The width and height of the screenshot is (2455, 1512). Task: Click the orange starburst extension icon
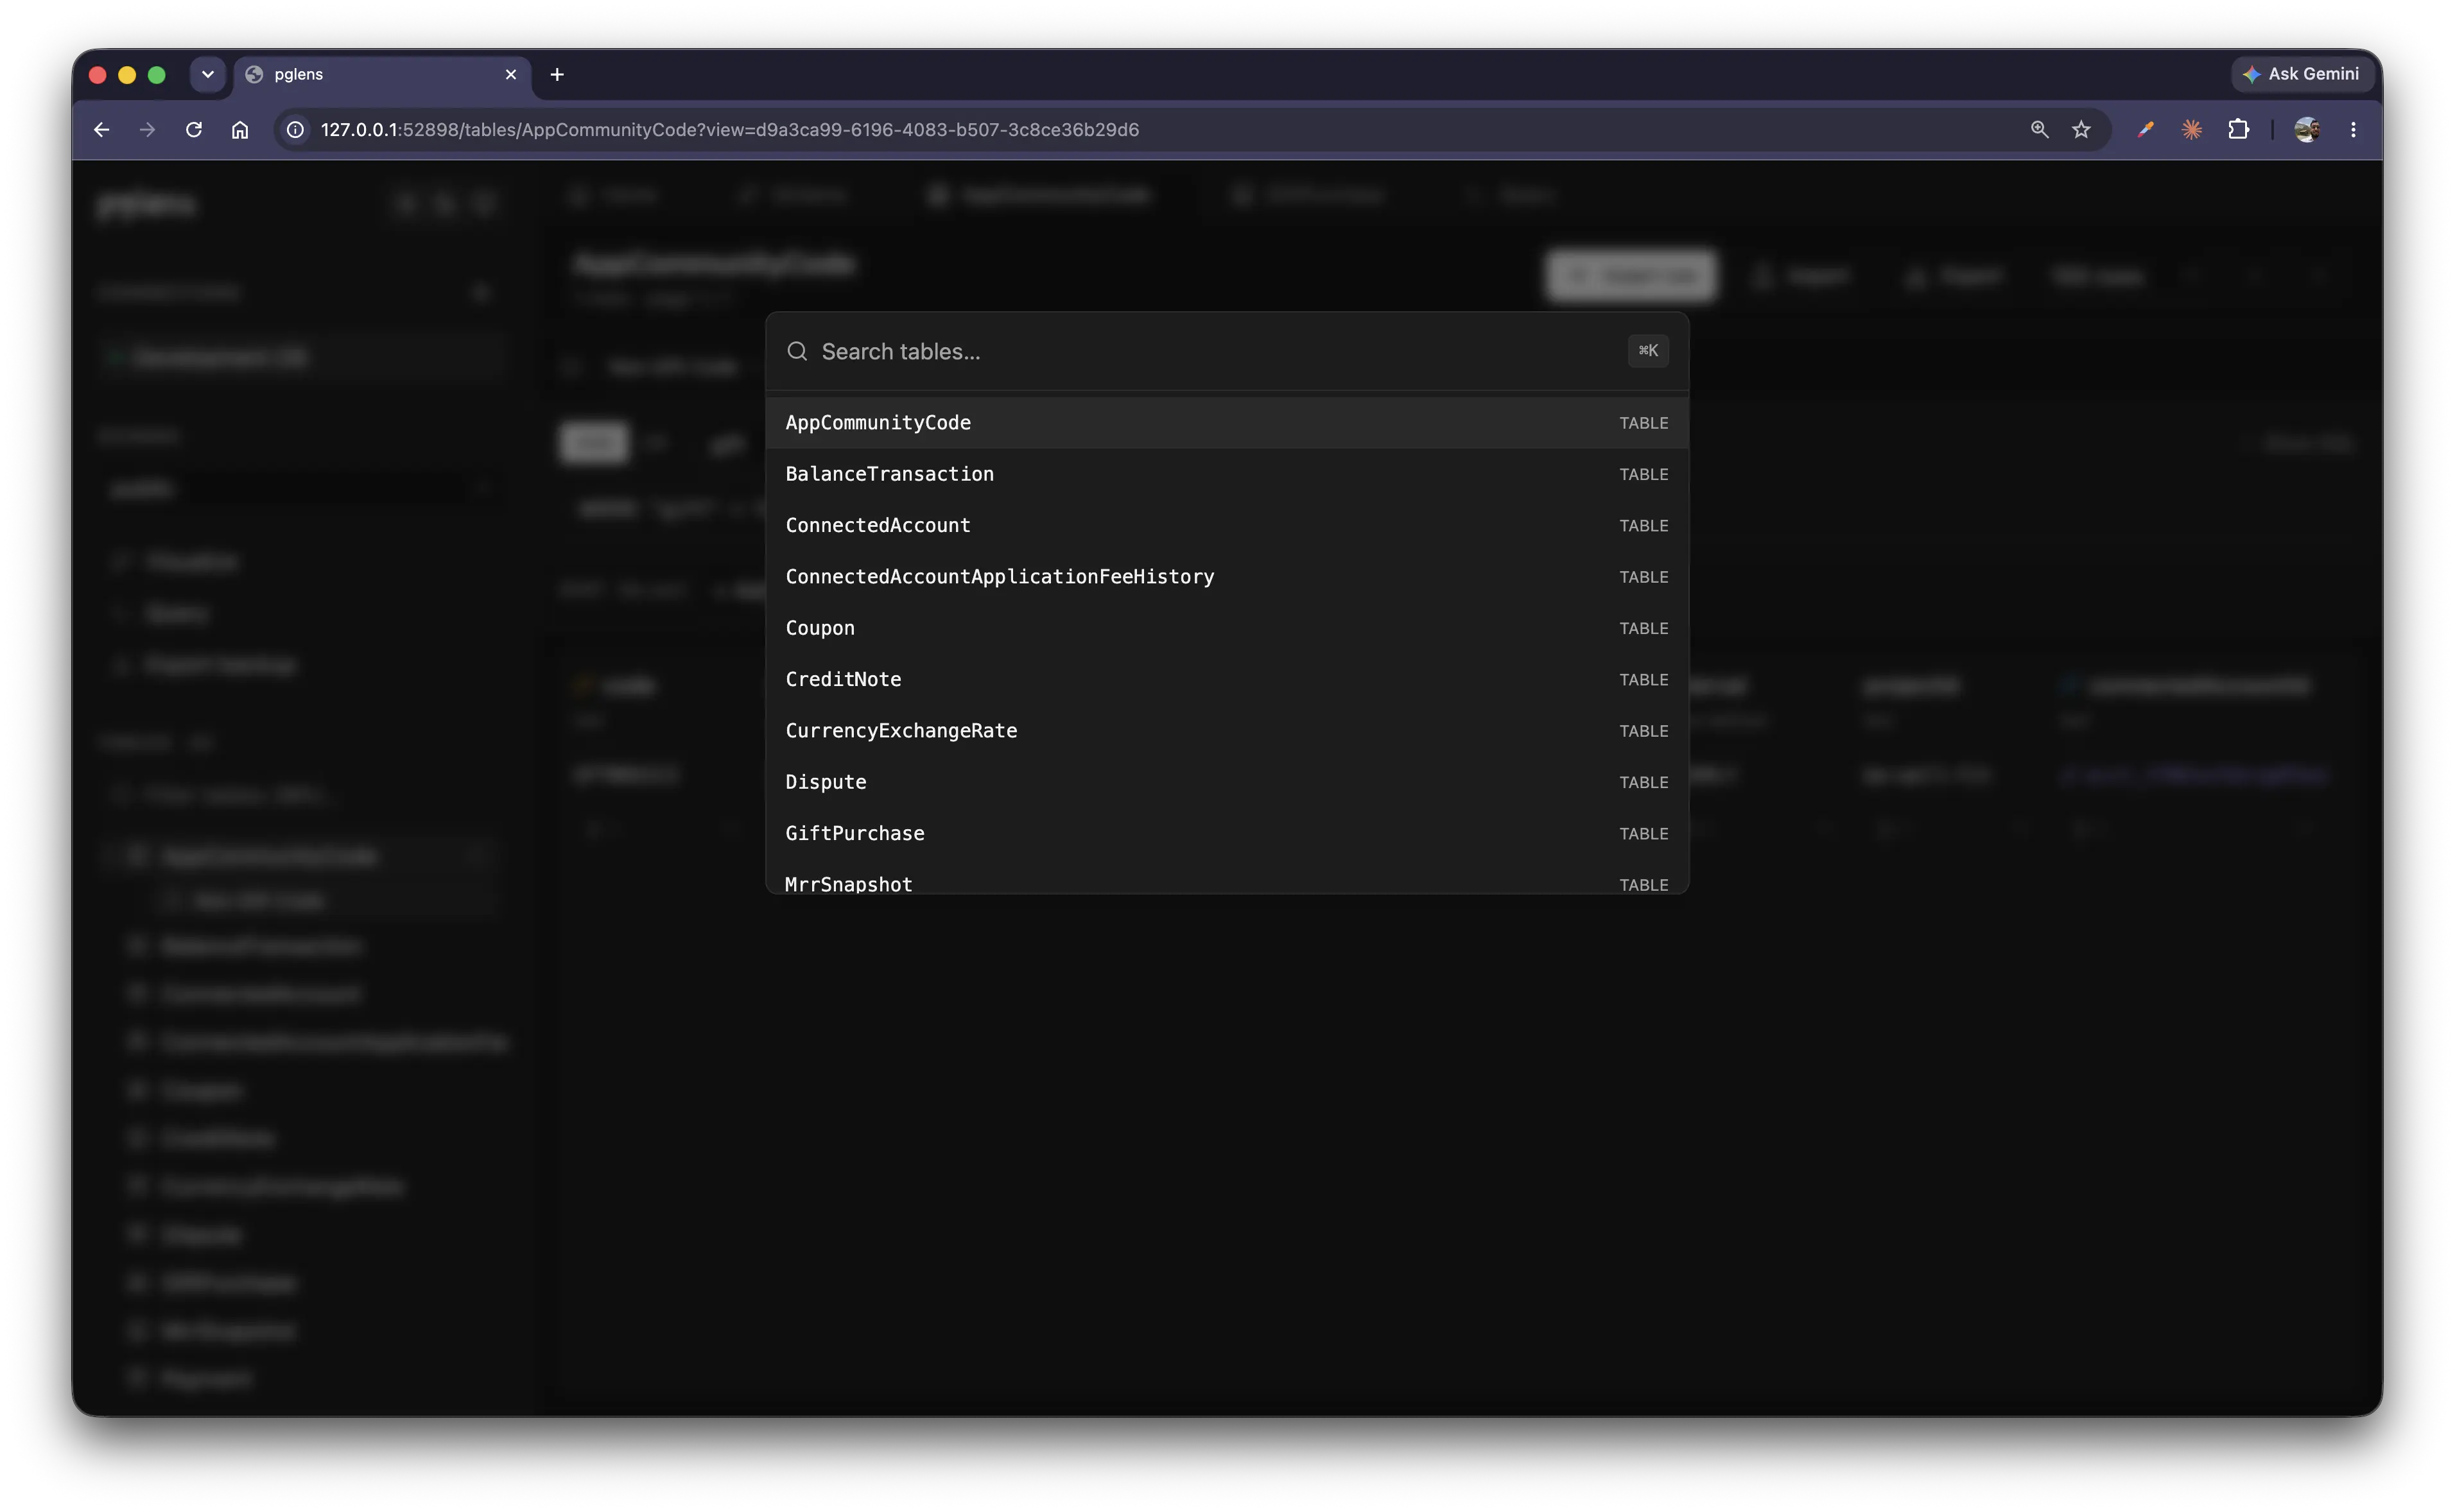click(2192, 130)
